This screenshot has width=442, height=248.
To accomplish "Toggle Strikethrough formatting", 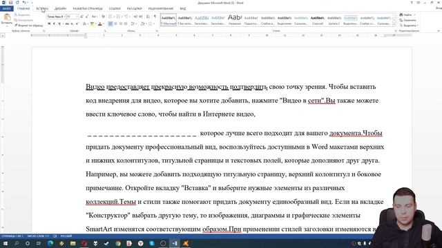I will click(67, 24).
